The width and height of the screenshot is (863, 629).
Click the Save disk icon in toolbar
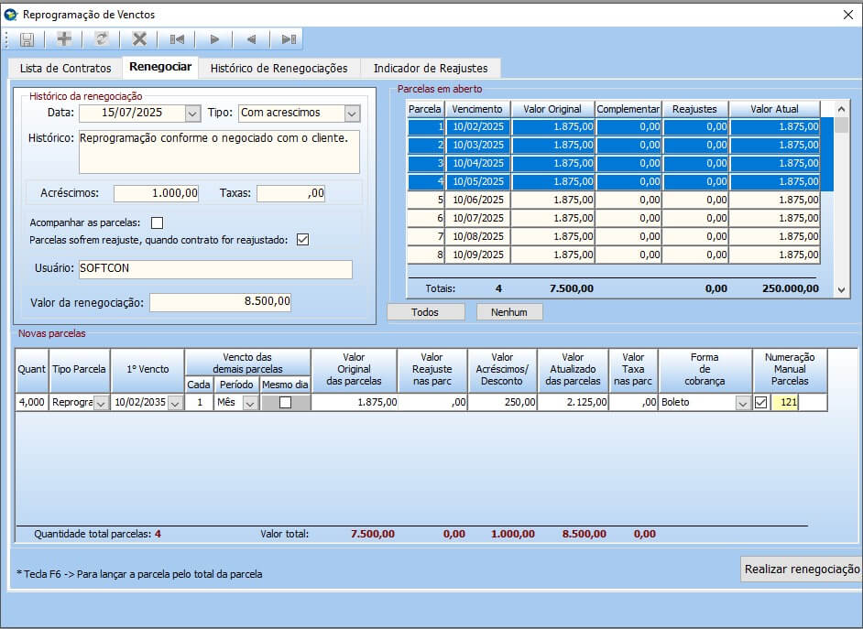point(27,39)
